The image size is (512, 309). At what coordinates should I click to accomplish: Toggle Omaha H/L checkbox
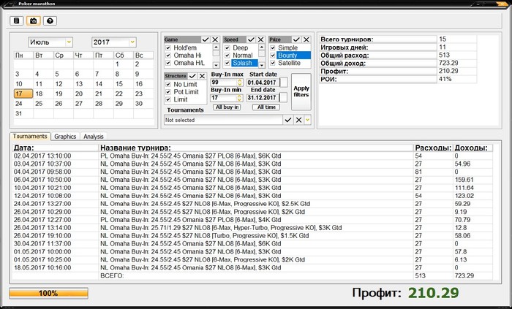pos(168,63)
